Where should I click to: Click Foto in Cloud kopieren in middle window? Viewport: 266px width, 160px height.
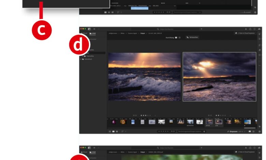click(245, 33)
